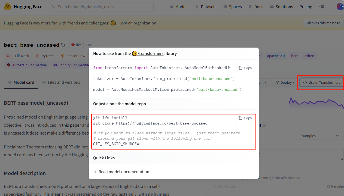This screenshot has height=196, width=344.
Task: Open the extra navigation menu icon
Action: (321, 7)
